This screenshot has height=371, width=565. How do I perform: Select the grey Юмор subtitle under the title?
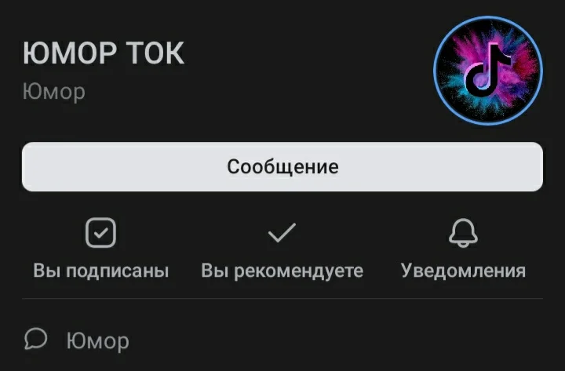tap(54, 92)
